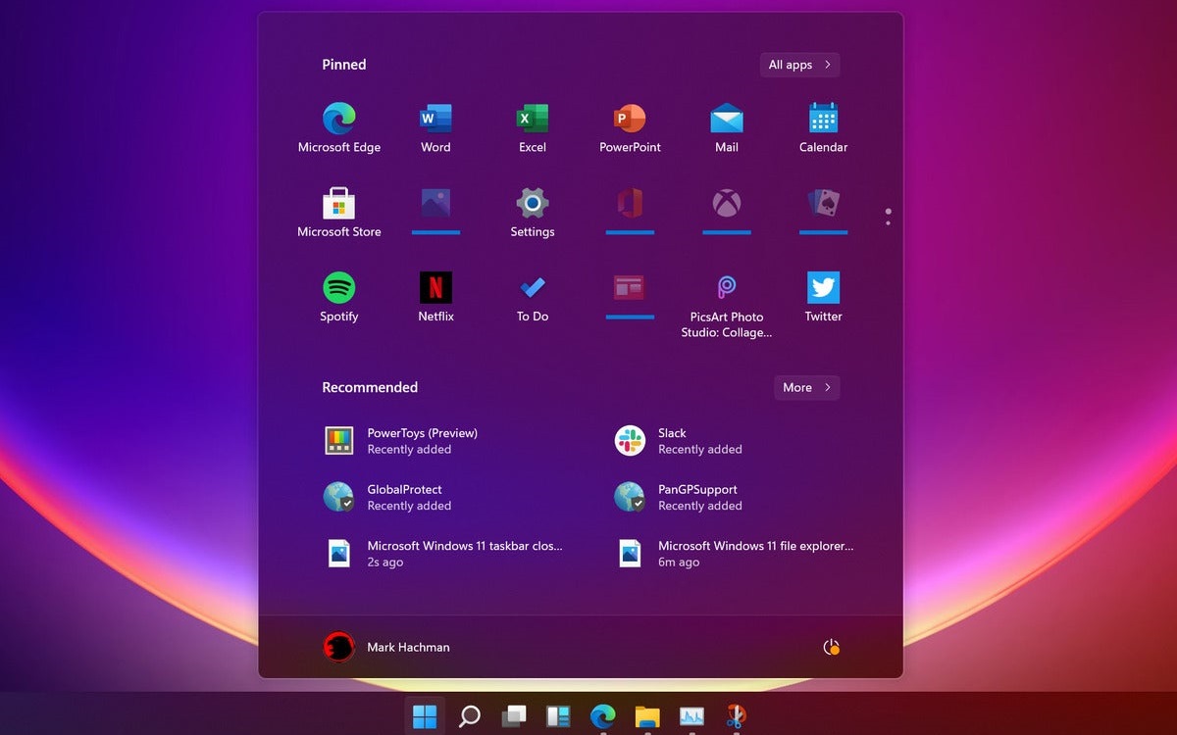Open PicsArt Photo Studio
The height and width of the screenshot is (735, 1177).
click(x=727, y=305)
